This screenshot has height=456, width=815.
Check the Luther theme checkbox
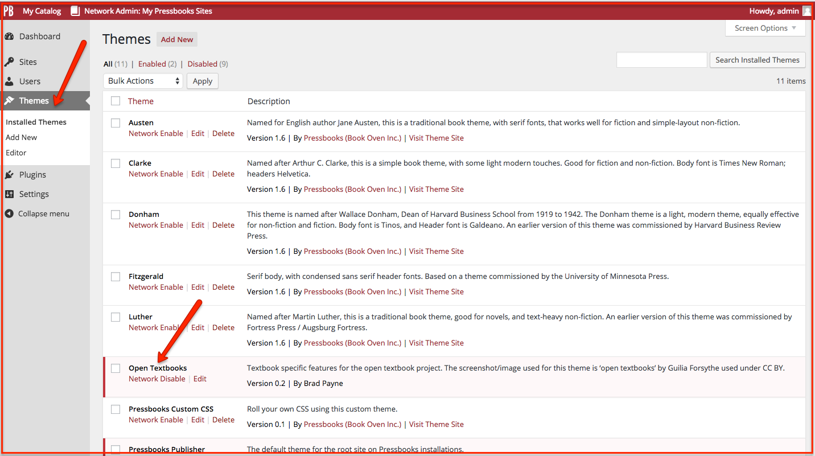(116, 317)
